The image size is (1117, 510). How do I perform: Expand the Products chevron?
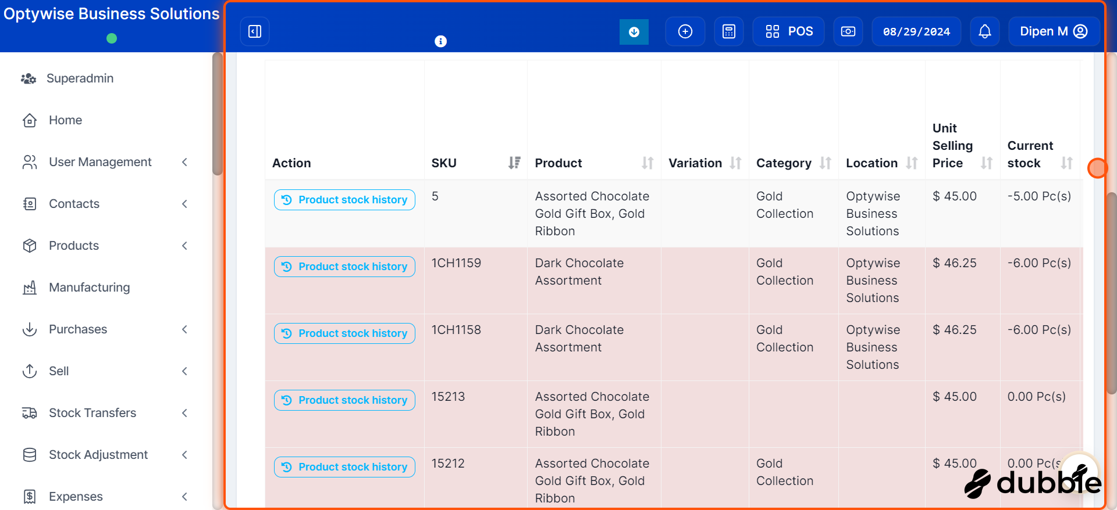tap(184, 246)
